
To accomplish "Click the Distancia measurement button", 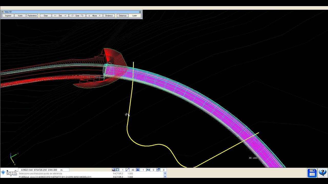I will 122,16.
